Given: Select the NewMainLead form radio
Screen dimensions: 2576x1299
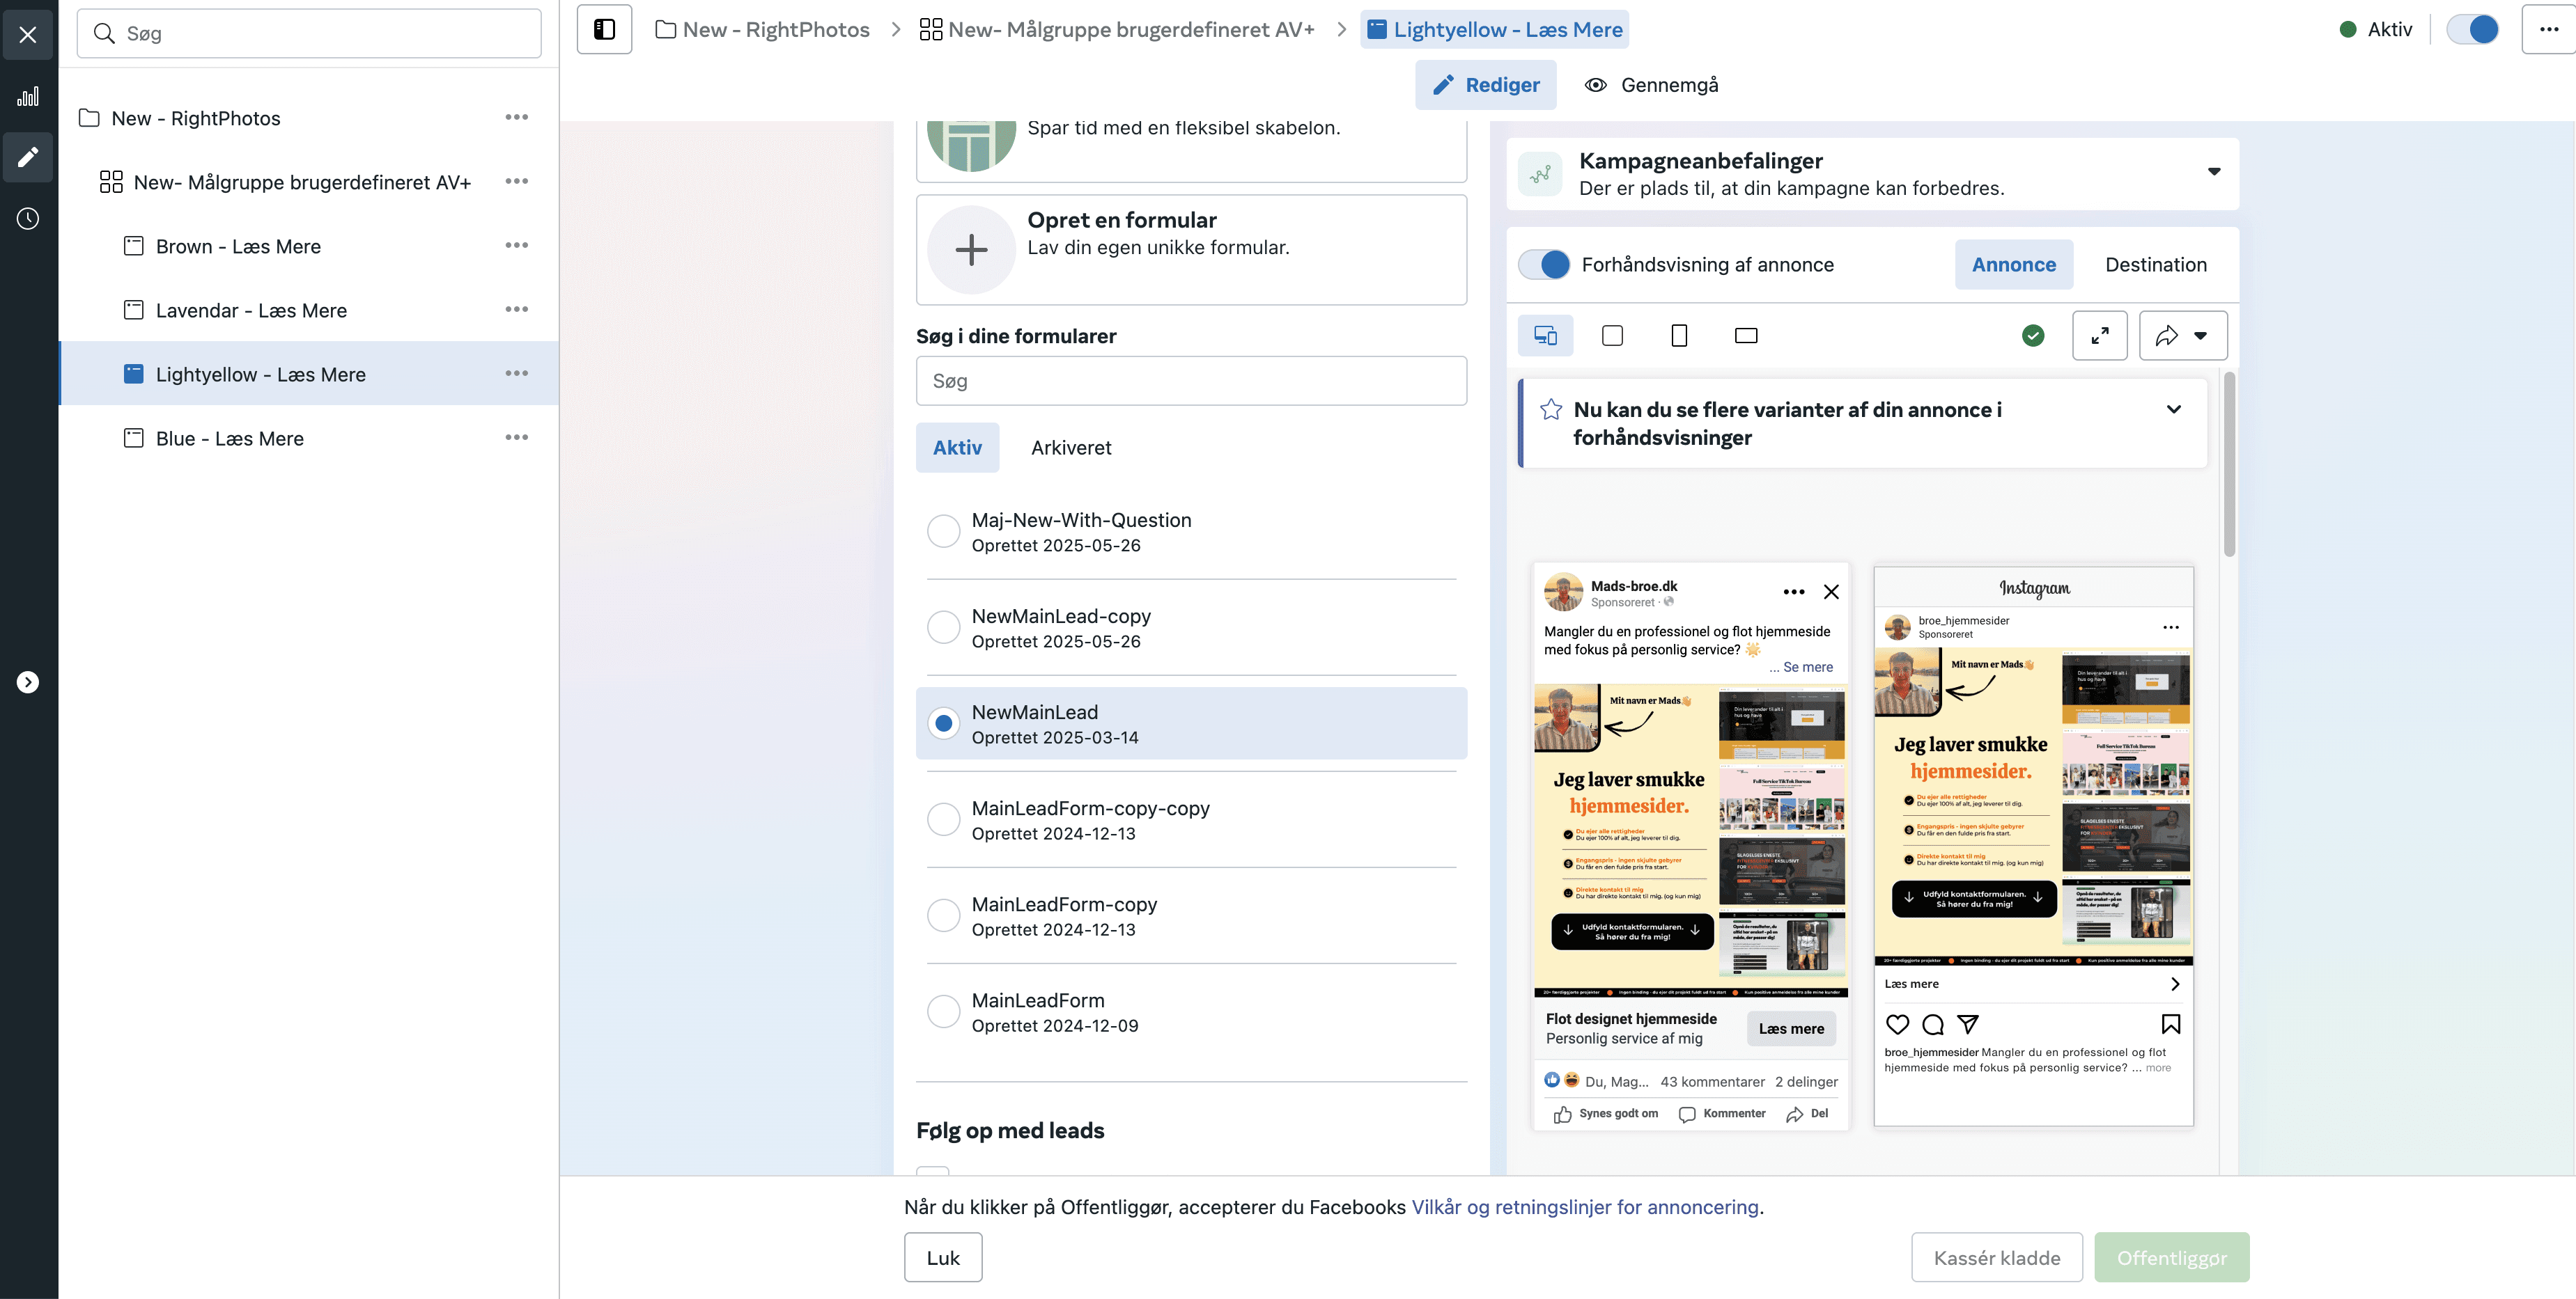Looking at the screenshot, I should coord(943,723).
